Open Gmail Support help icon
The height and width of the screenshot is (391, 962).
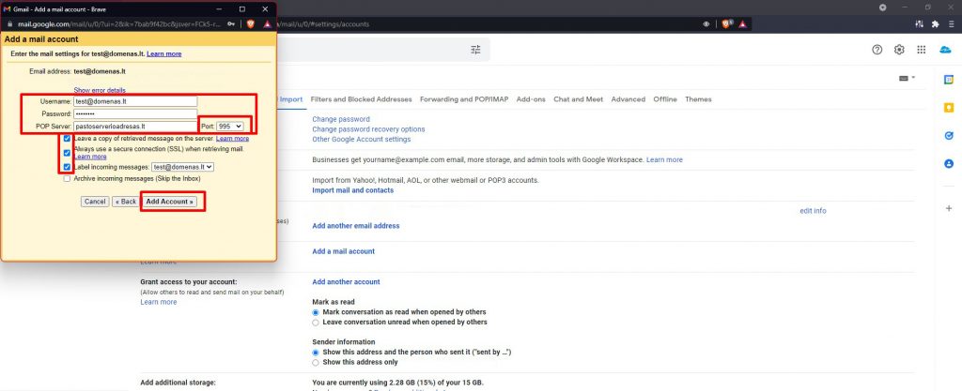coord(877,50)
